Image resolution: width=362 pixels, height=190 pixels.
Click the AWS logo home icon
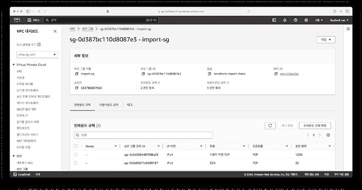(17, 20)
